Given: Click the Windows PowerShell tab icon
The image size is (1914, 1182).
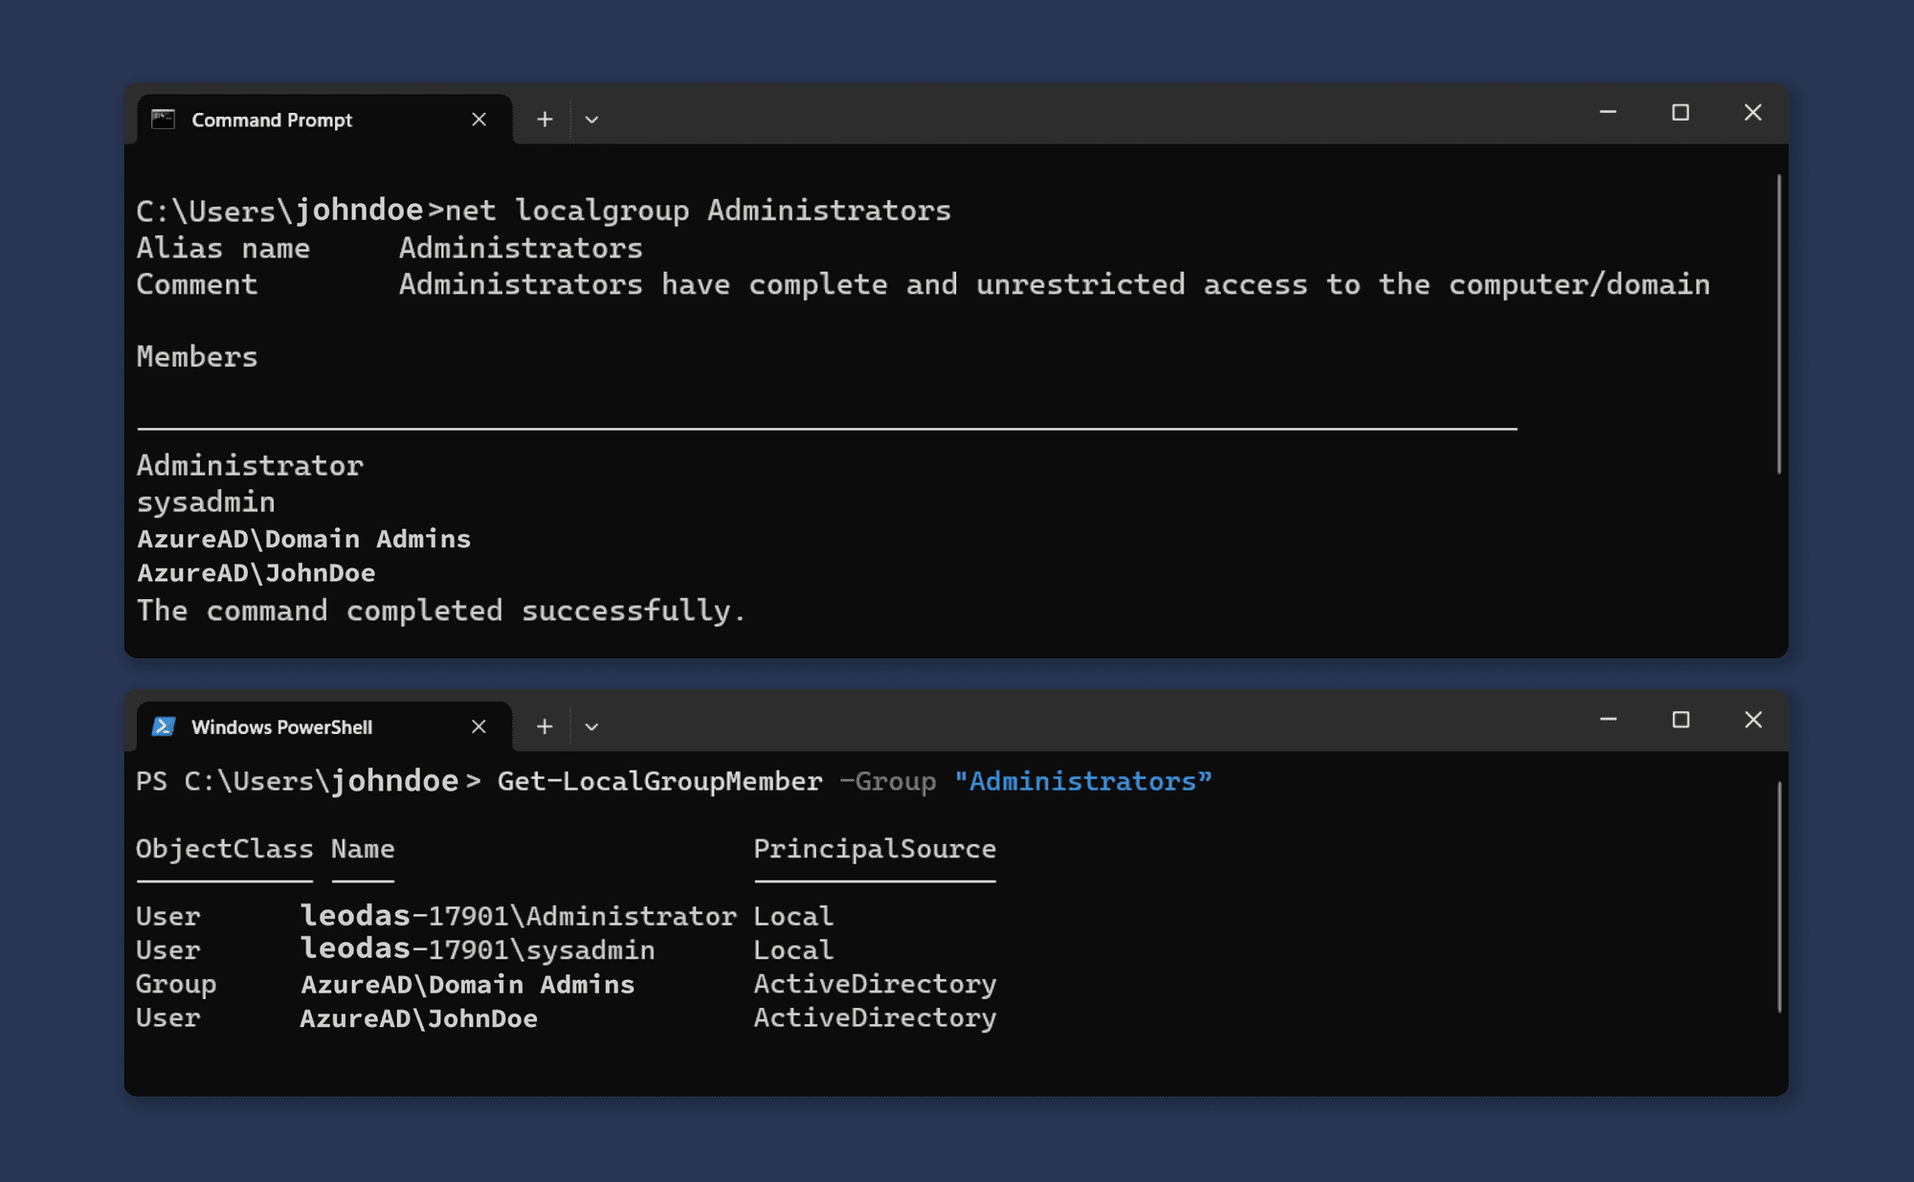Looking at the screenshot, I should tap(164, 726).
